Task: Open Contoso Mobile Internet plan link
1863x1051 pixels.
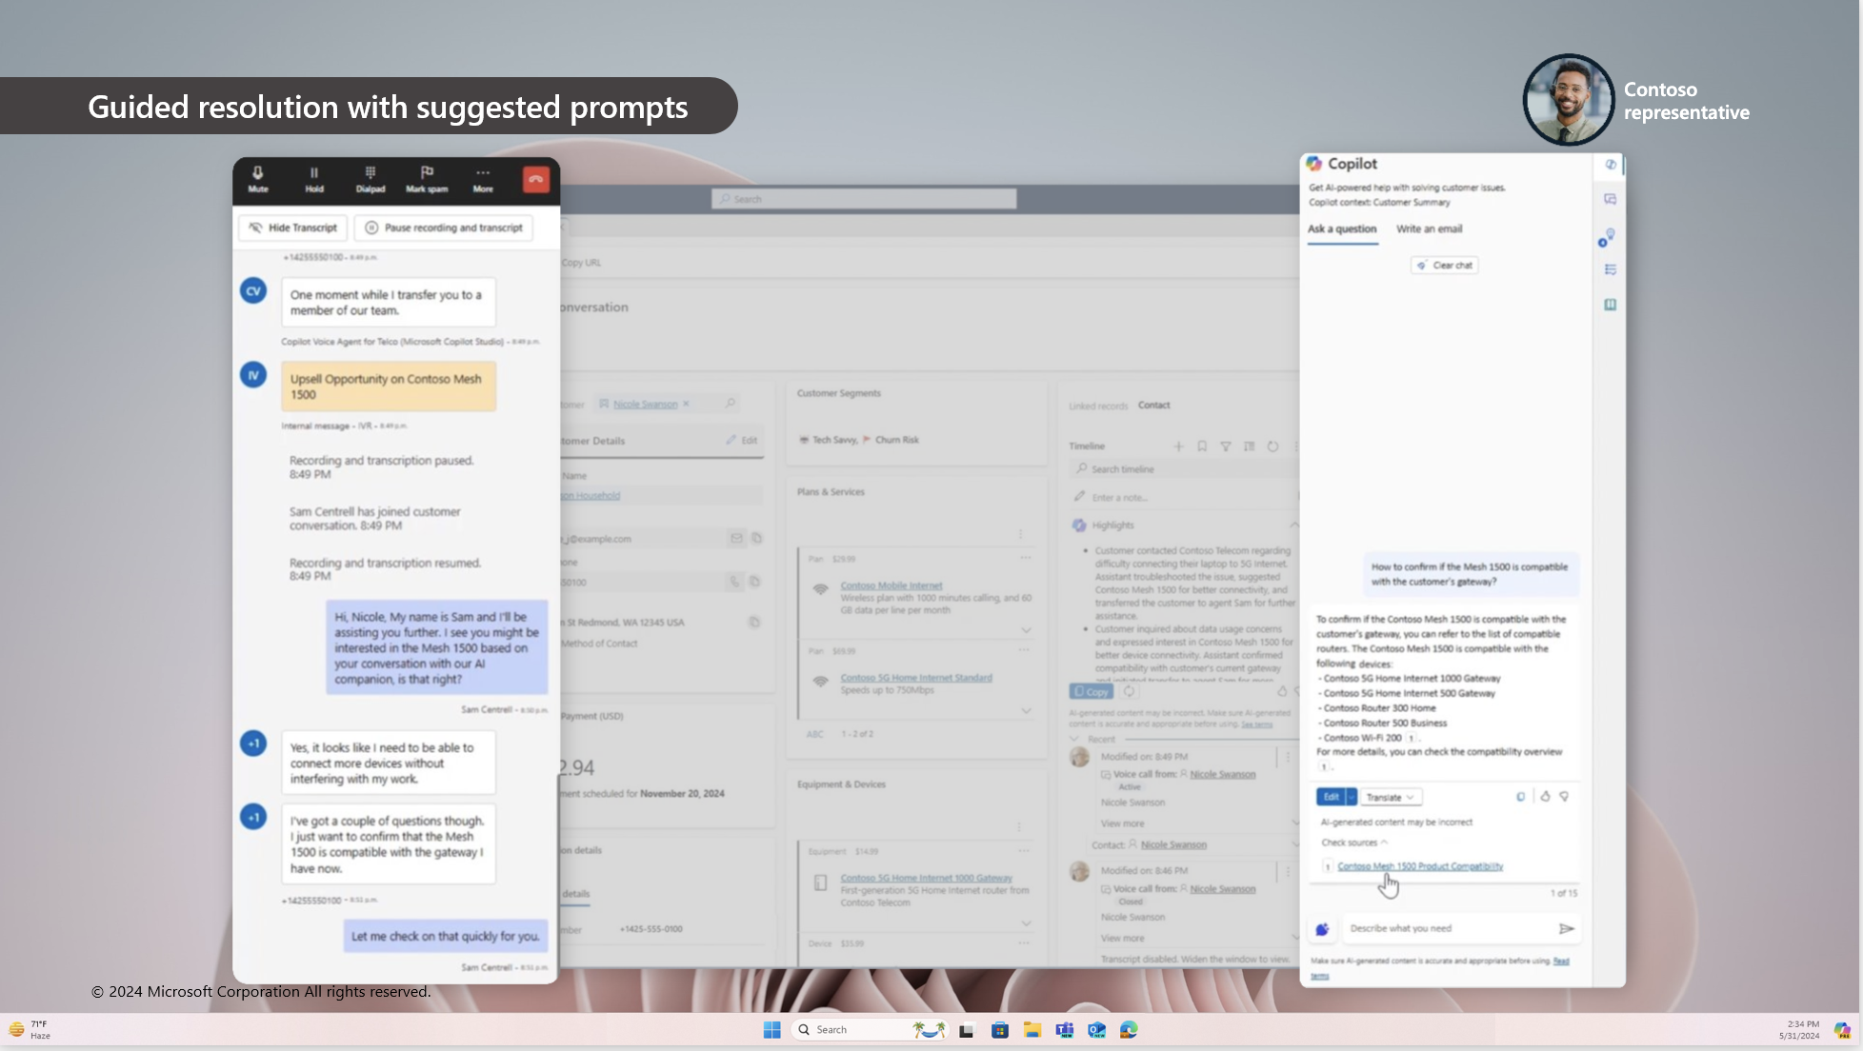Action: point(891,586)
